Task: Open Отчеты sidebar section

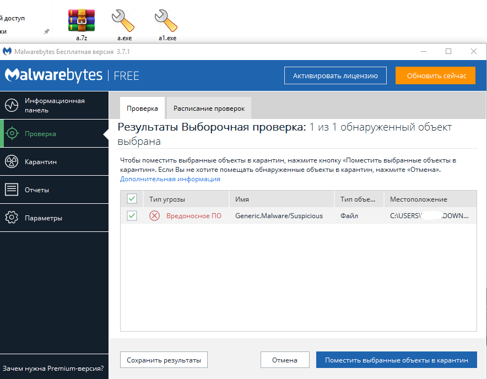Action: coord(55,189)
